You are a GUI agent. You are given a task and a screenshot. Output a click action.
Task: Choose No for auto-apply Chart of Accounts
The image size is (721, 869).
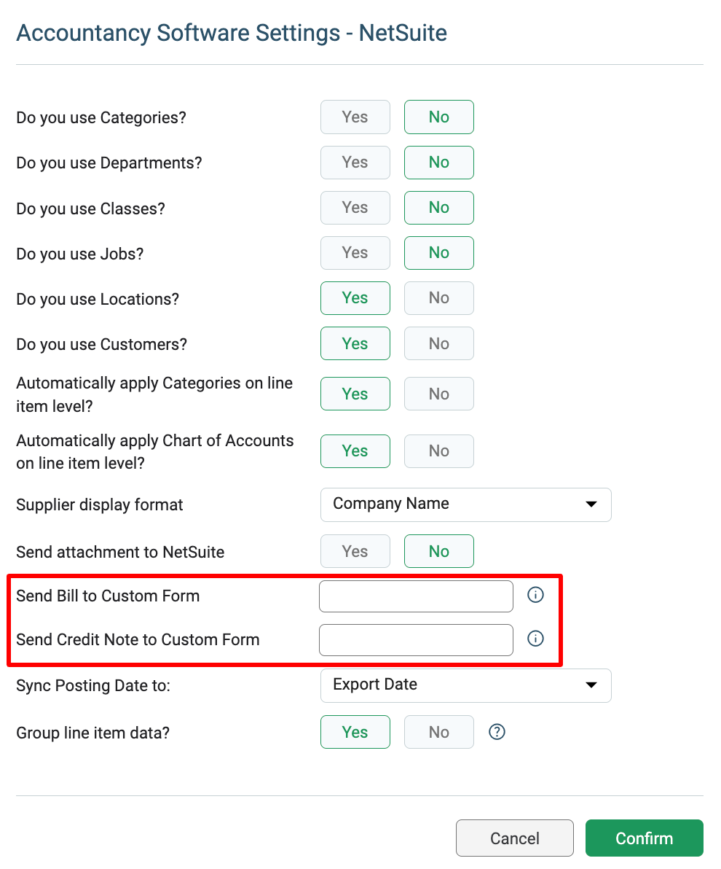click(x=439, y=451)
